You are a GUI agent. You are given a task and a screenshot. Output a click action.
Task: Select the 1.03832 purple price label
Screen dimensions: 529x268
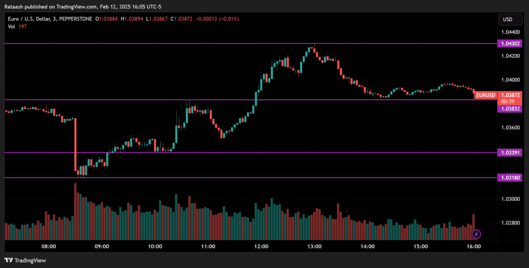(510, 109)
